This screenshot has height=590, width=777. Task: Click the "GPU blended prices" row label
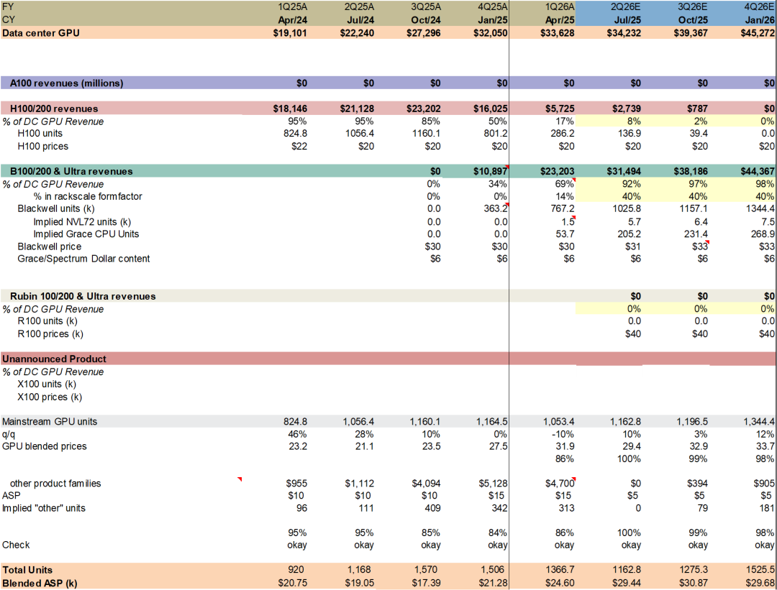point(44,446)
